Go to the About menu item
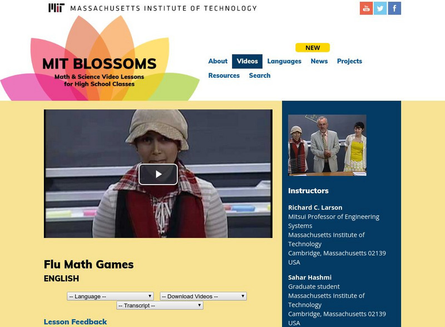The width and height of the screenshot is (445, 327). (x=217, y=61)
